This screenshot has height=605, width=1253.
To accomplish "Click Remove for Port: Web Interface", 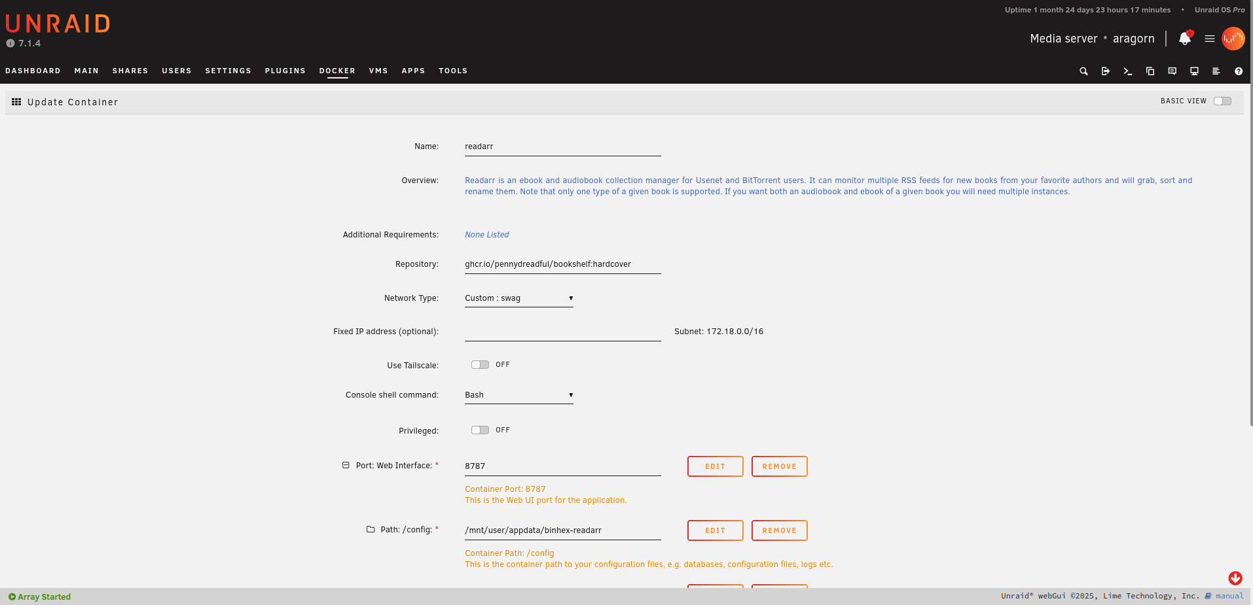I will pos(779,466).
